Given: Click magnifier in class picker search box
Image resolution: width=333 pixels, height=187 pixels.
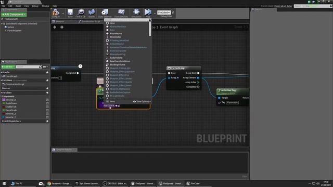Looking at the screenshot, I should coord(150,20).
